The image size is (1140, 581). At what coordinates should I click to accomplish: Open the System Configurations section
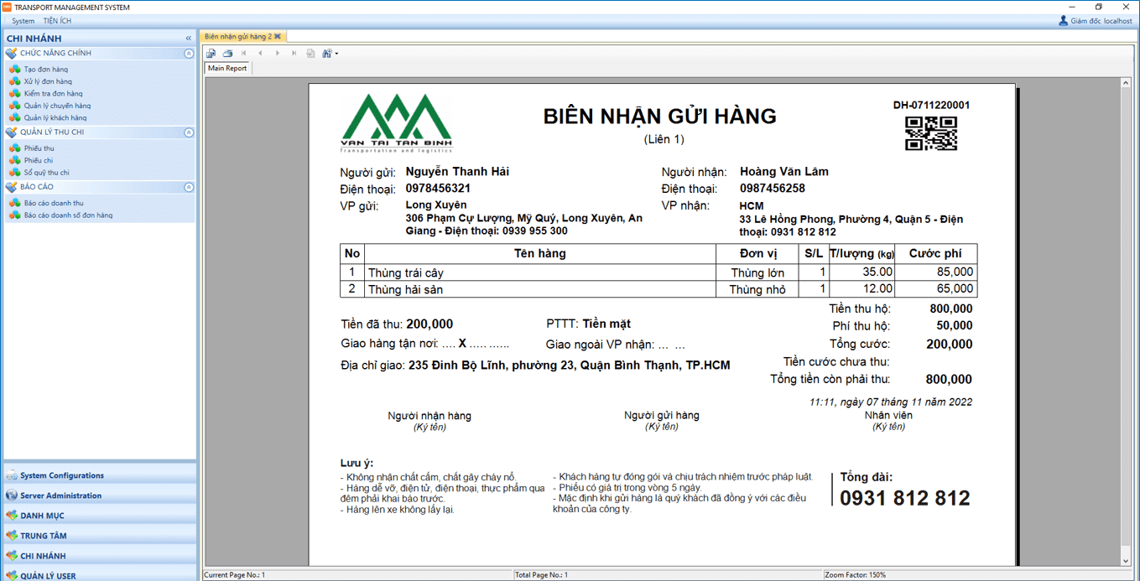click(x=61, y=475)
